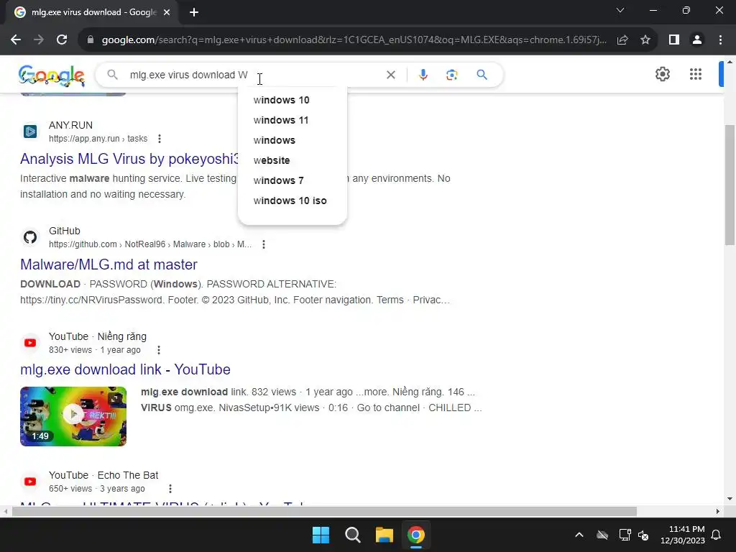The height and width of the screenshot is (552, 736).
Task: Open options for Echo The Bat result
Action: [170, 489]
